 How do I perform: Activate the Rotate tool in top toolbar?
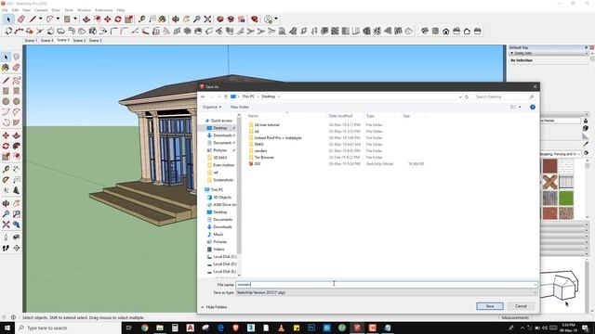point(118,19)
